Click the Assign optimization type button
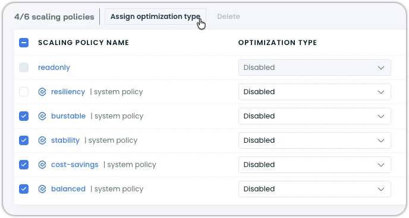The width and height of the screenshot is (409, 218). pos(156,17)
